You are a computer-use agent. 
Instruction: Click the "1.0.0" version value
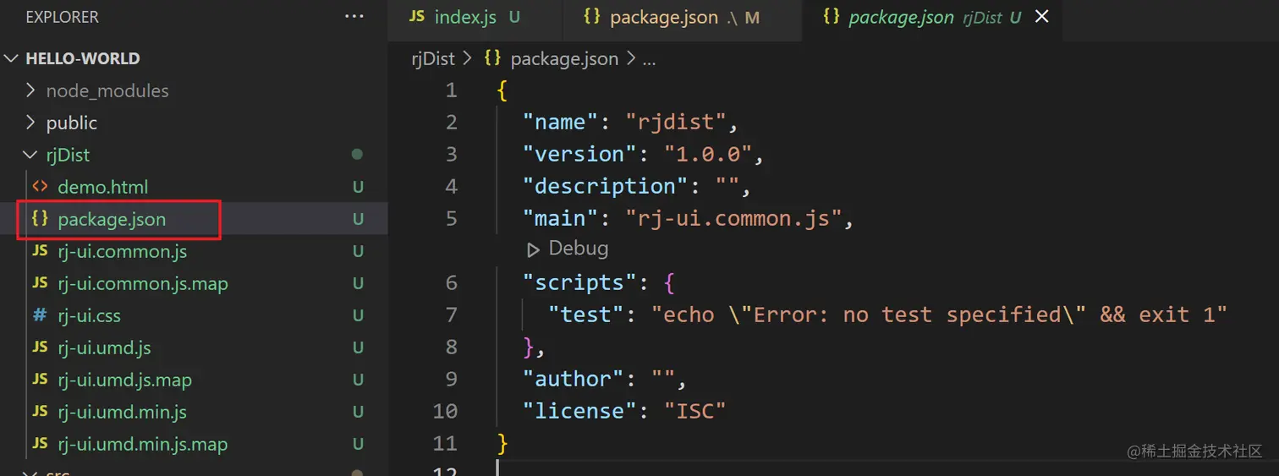(x=708, y=154)
